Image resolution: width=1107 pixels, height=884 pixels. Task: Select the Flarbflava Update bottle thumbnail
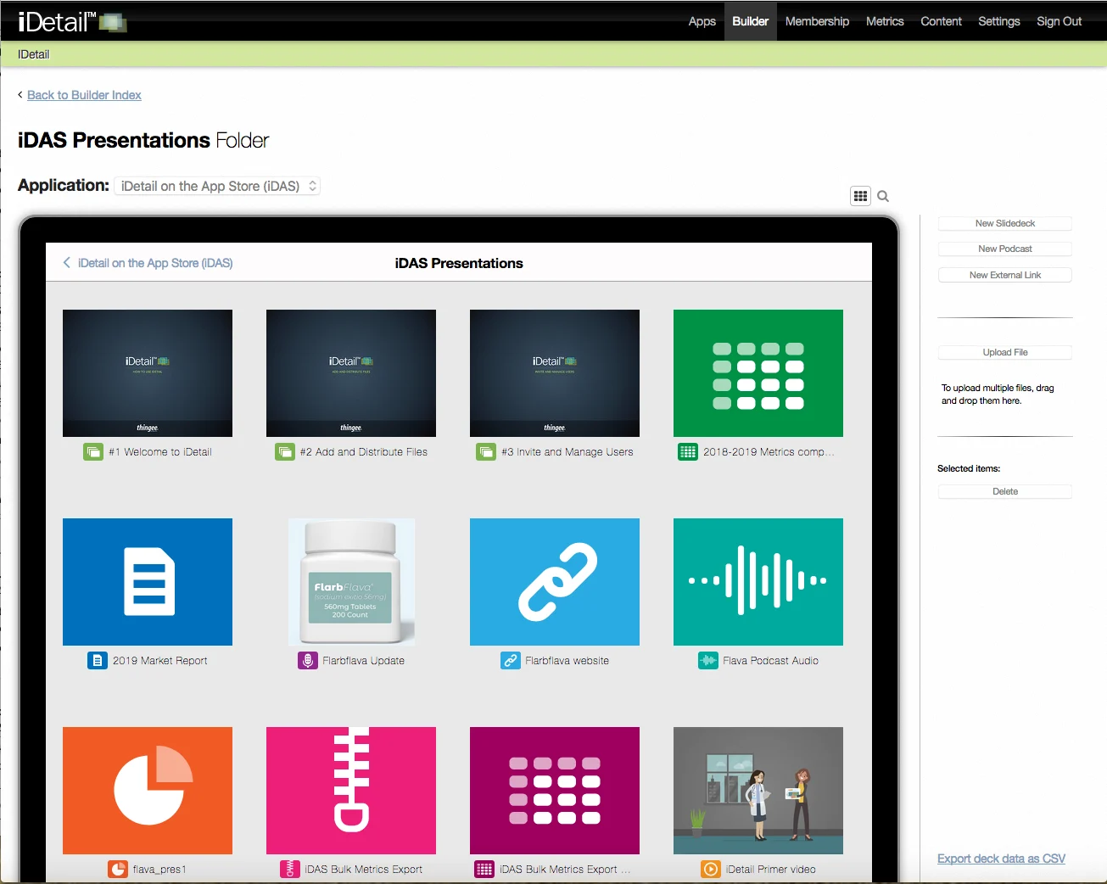(351, 582)
